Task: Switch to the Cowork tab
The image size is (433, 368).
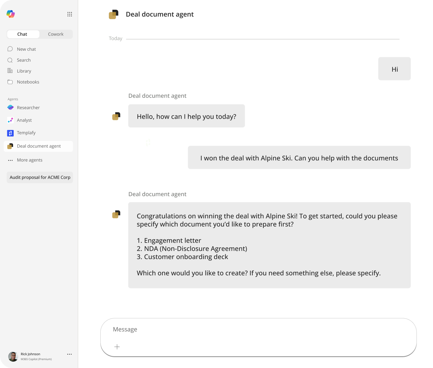Action: point(56,34)
